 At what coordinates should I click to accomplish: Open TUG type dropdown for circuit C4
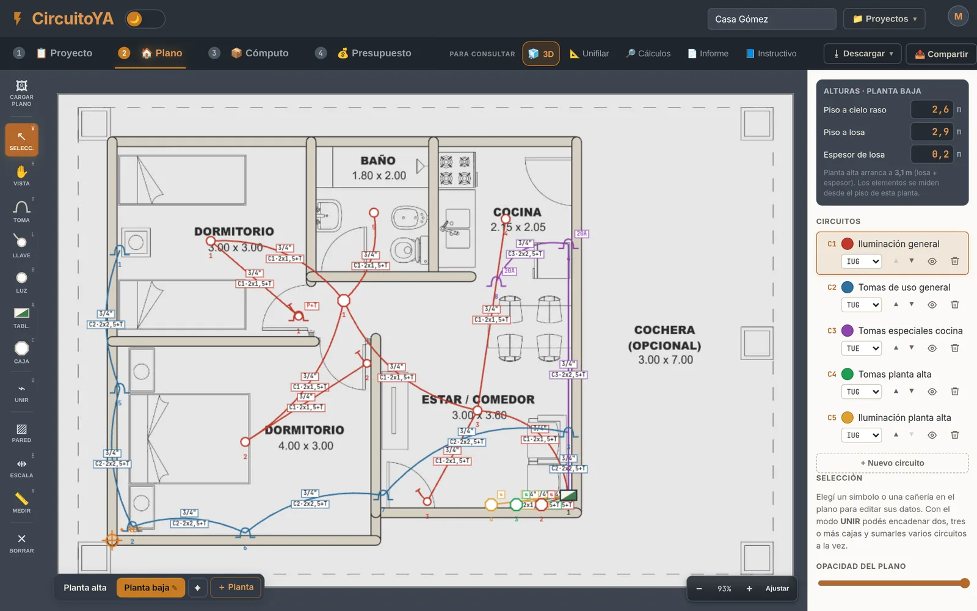coord(861,392)
